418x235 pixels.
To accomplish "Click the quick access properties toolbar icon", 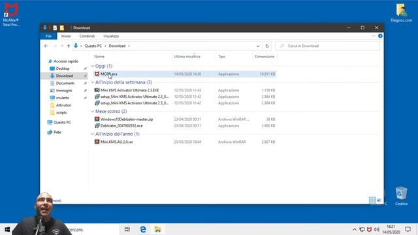I will (55, 27).
